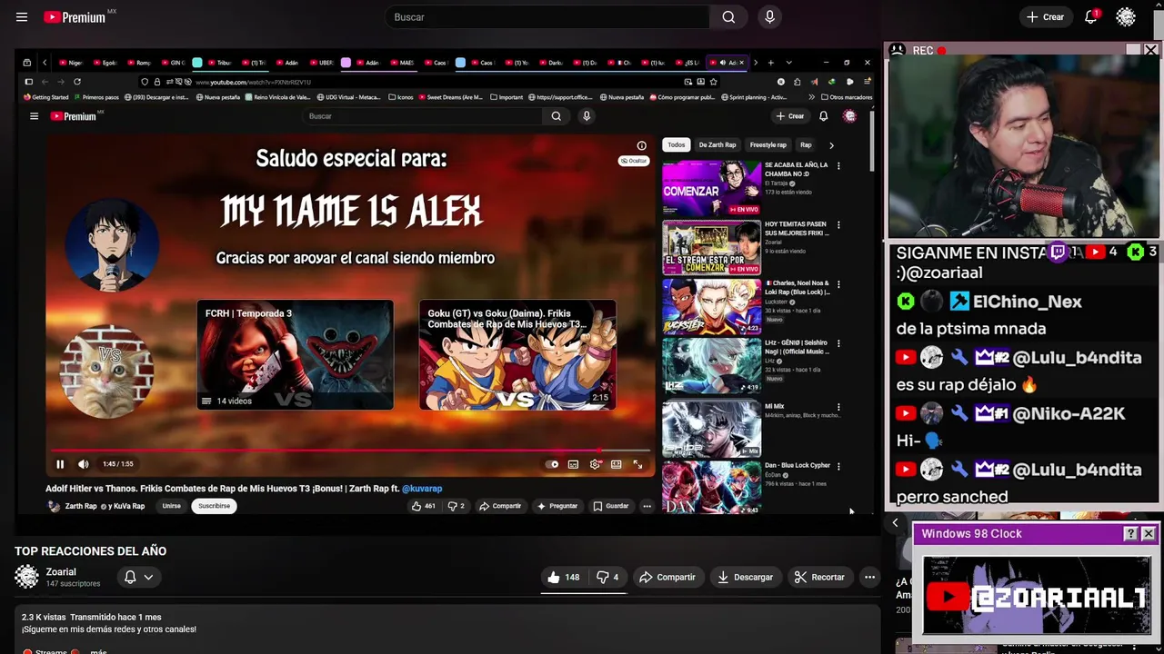The width and height of the screenshot is (1164, 654).
Task: Click Crear in the streamed YouTube page
Action: click(x=790, y=116)
